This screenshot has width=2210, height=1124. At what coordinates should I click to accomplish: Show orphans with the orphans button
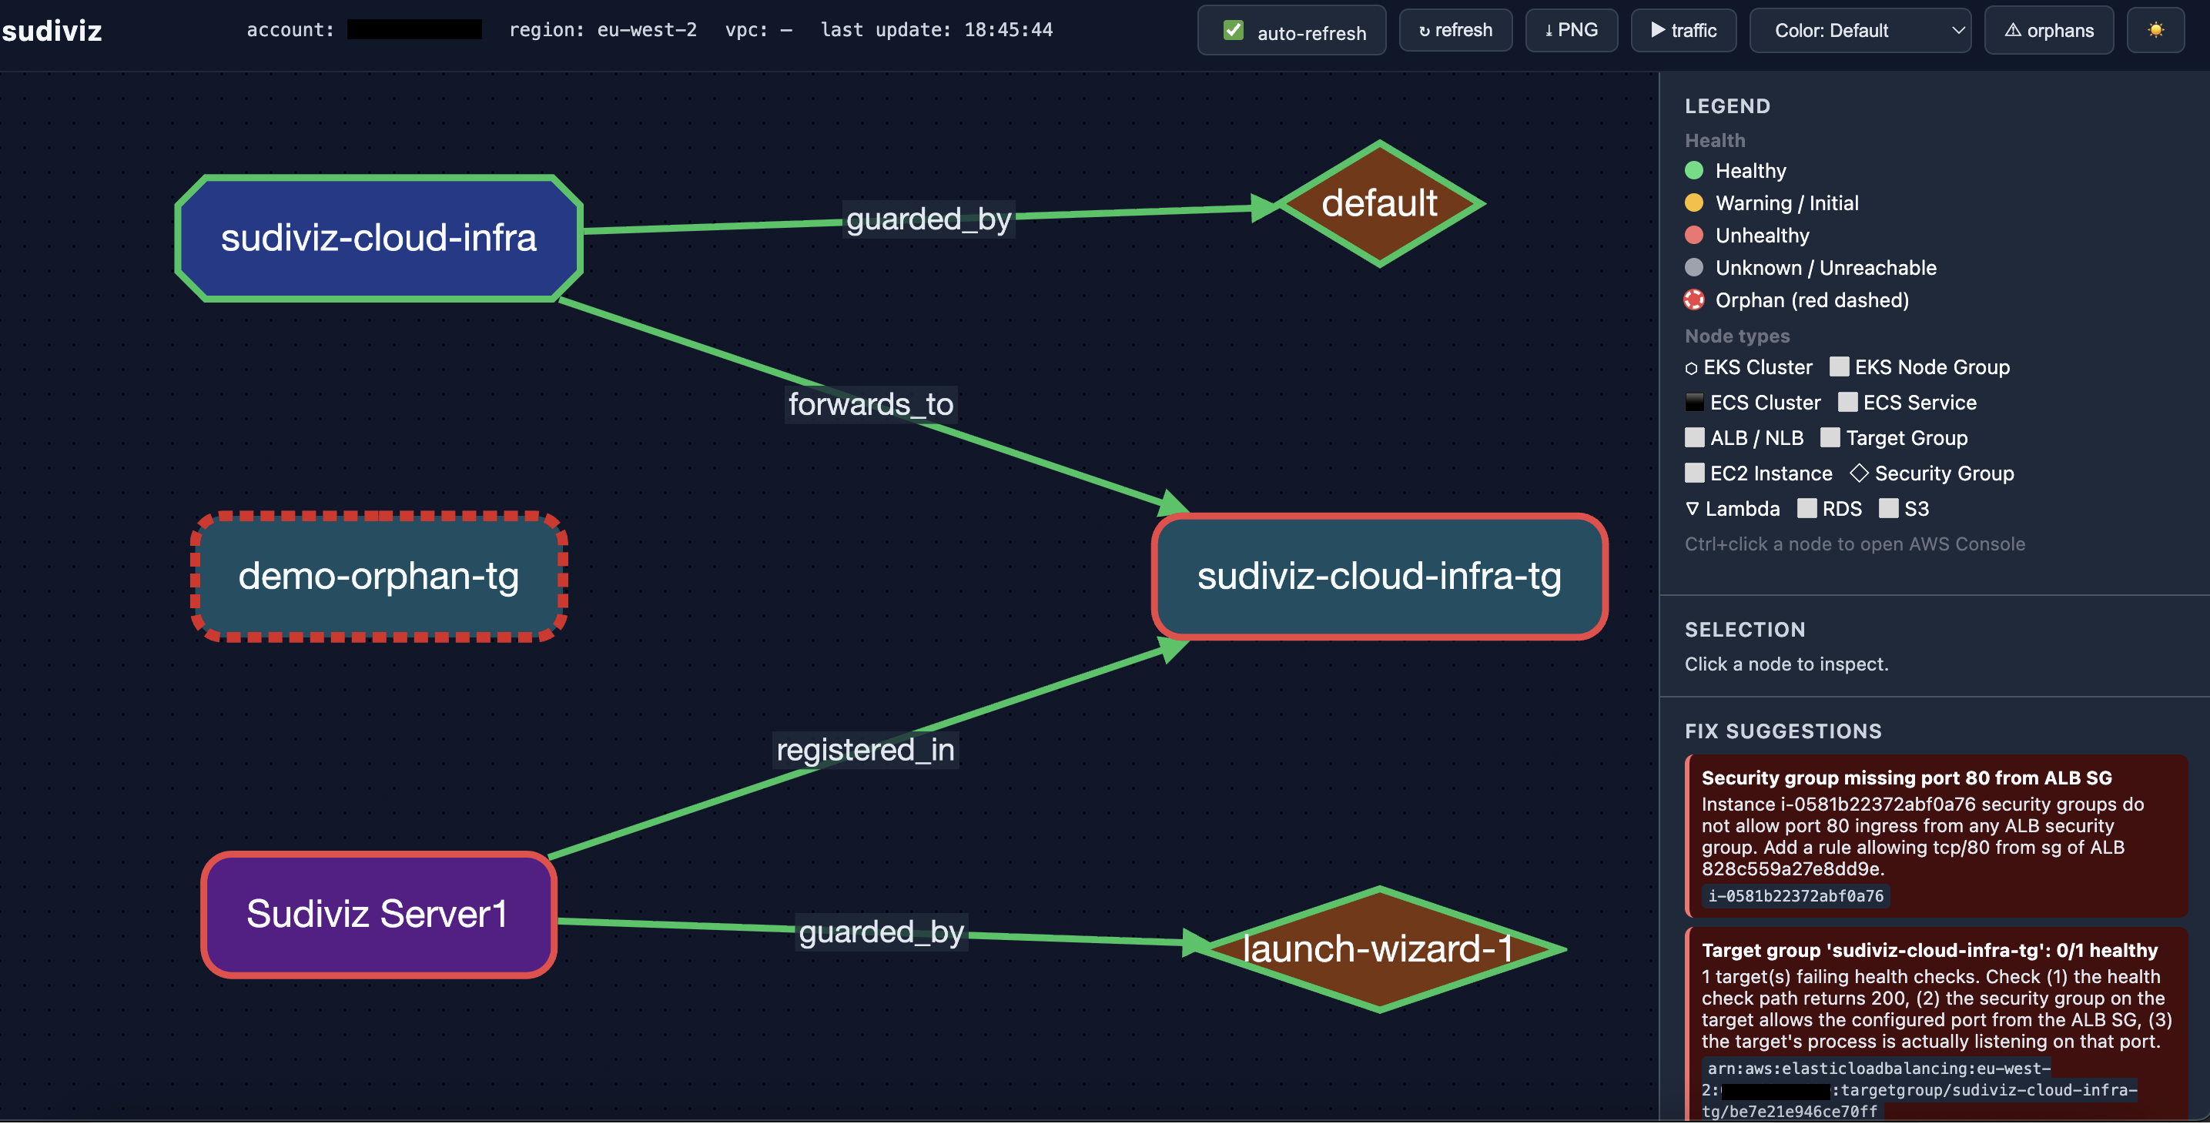[2048, 31]
